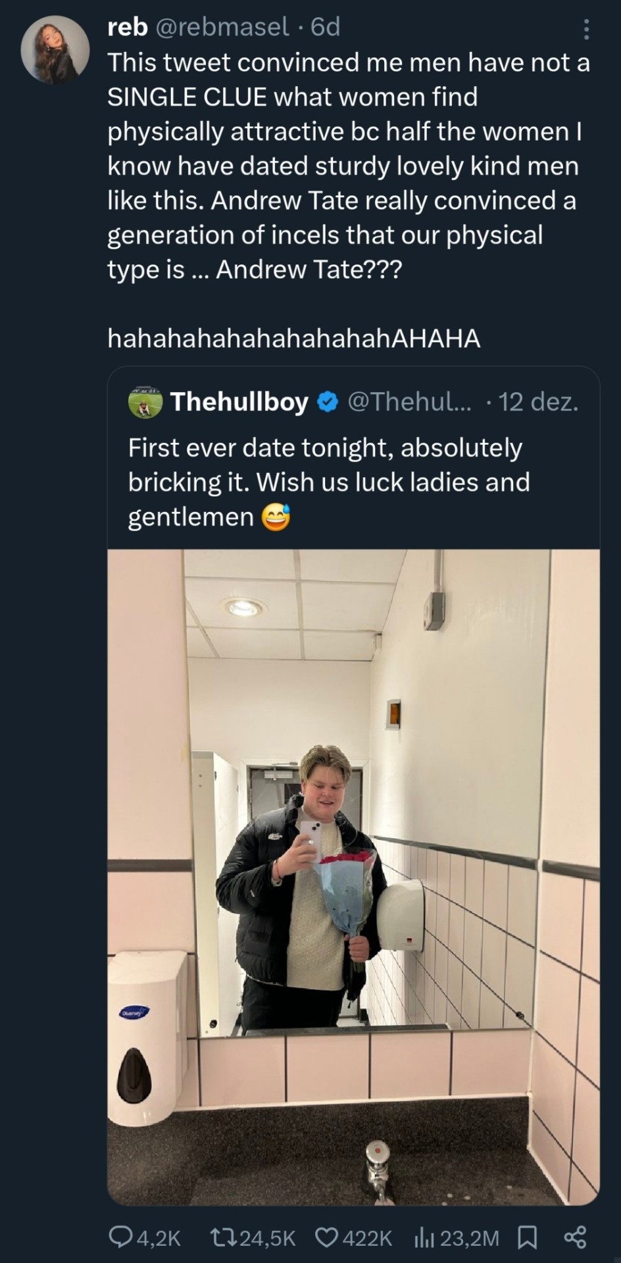Open reb's profile picture avatar
621x1263 pixels.
pyautogui.click(x=55, y=50)
